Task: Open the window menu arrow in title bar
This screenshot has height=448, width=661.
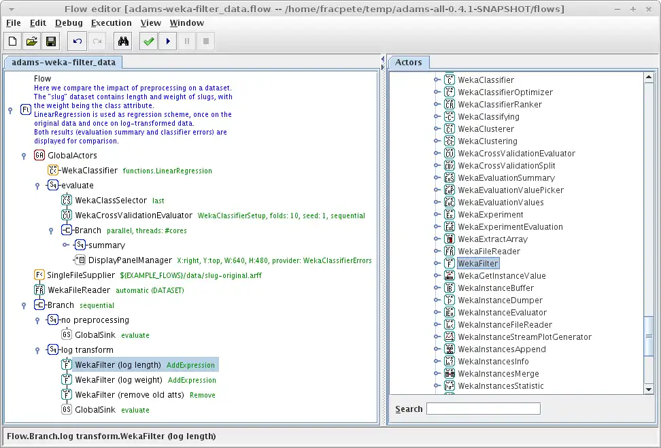Action: point(12,9)
